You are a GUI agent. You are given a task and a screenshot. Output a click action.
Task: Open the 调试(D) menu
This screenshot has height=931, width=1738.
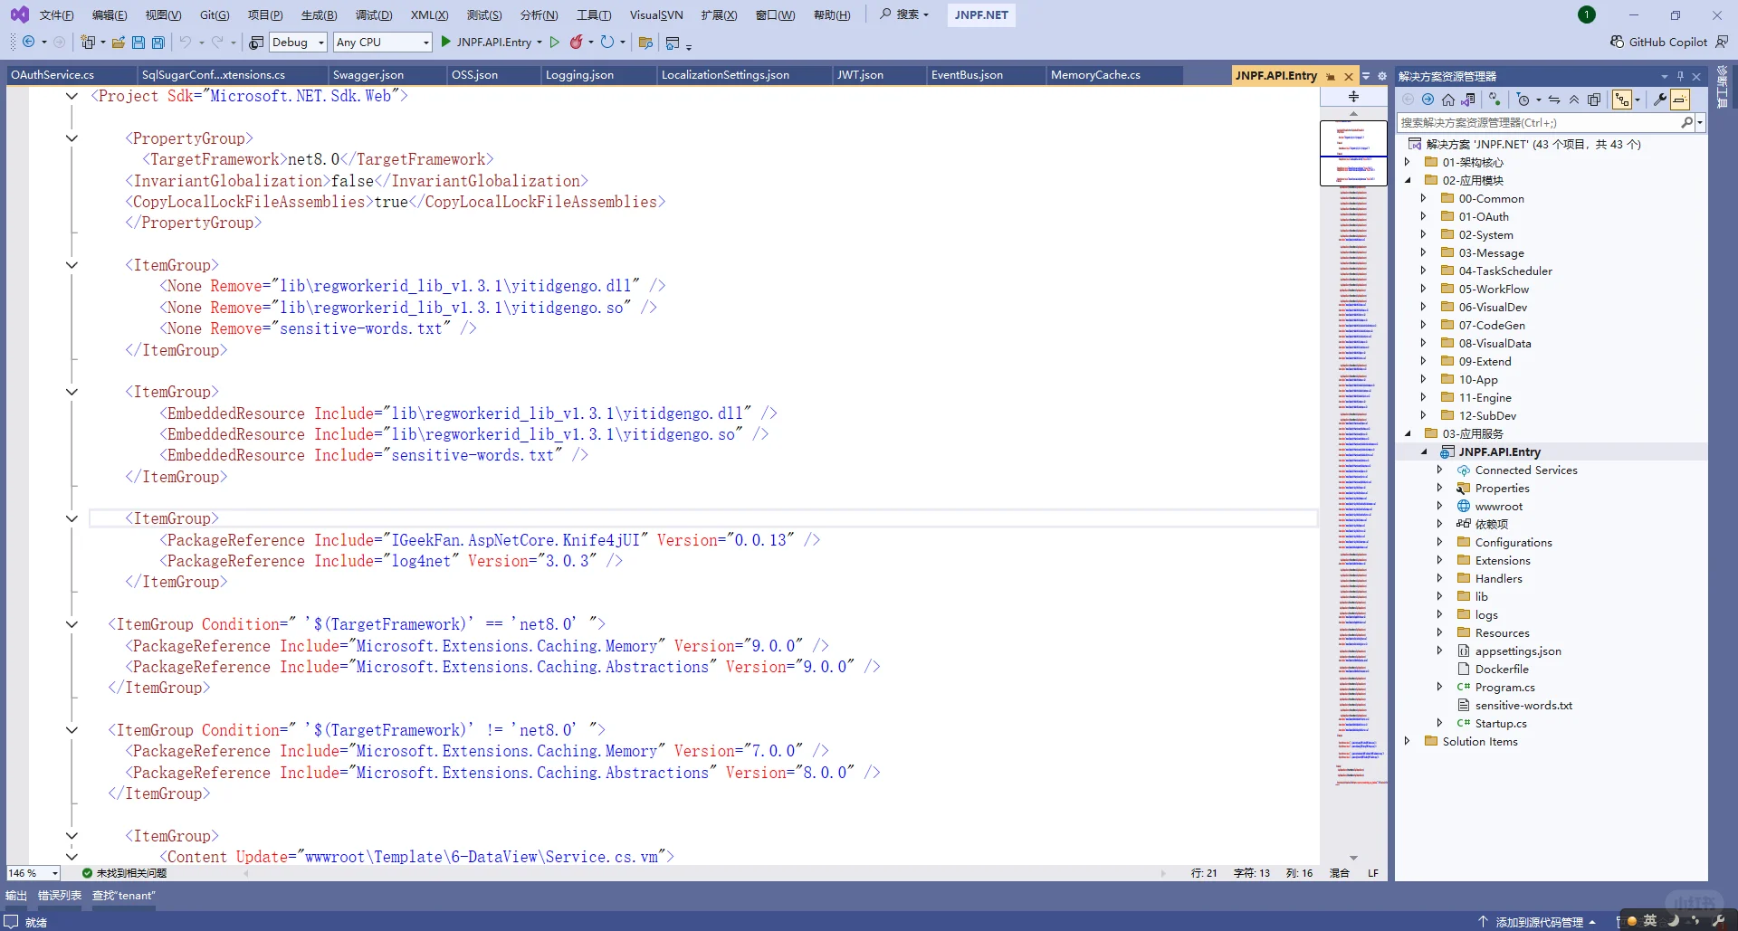(x=374, y=14)
